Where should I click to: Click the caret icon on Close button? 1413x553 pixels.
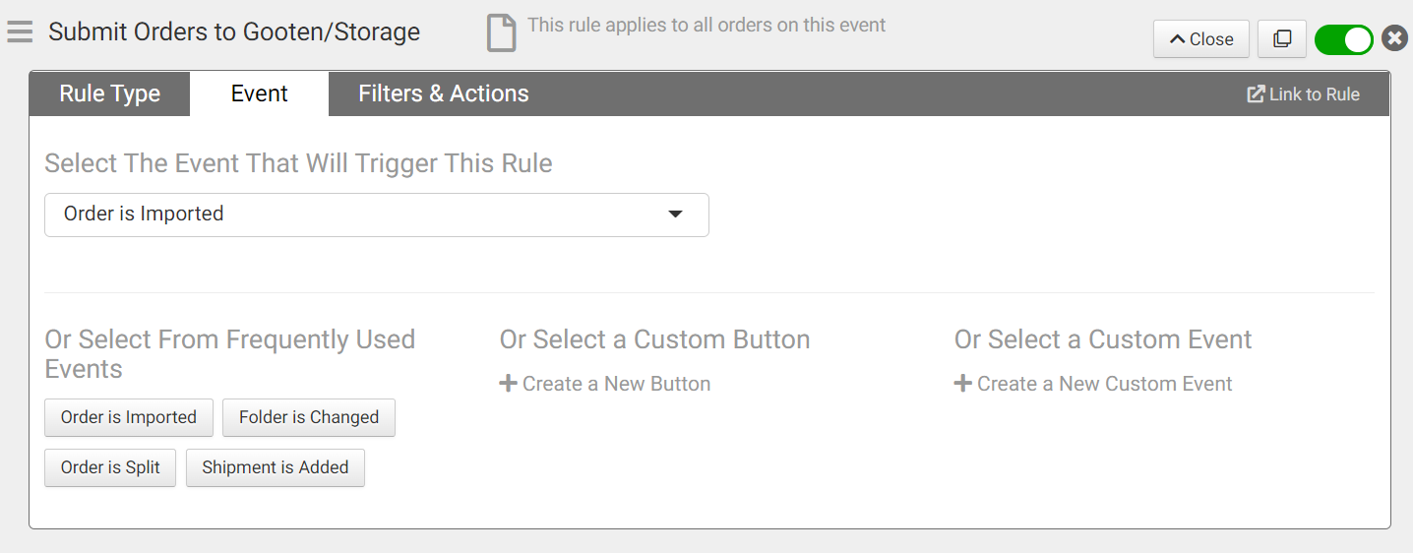1176,39
